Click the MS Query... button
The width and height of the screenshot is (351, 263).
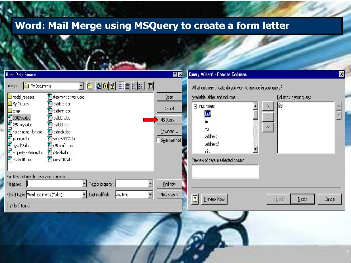(x=169, y=120)
